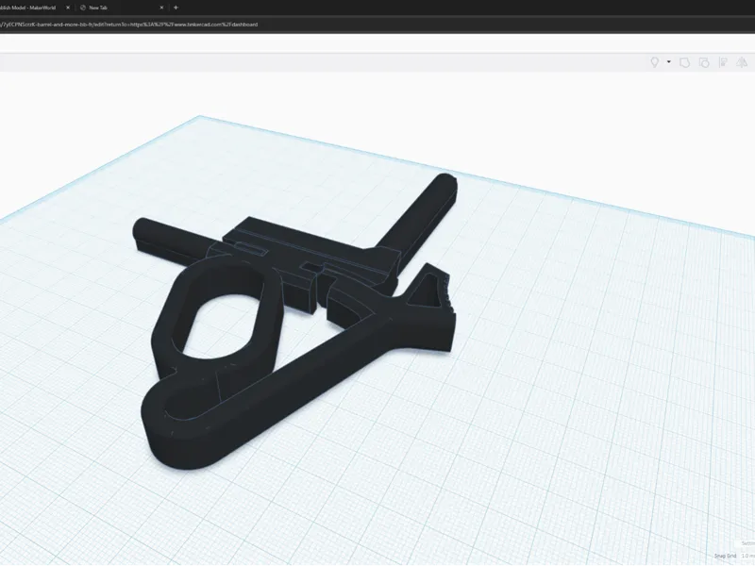Open a new browser tab with plus button
The image size is (755, 566).
(176, 8)
